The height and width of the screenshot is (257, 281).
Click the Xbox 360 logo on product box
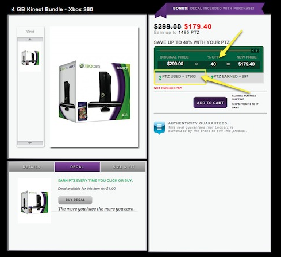[90, 66]
